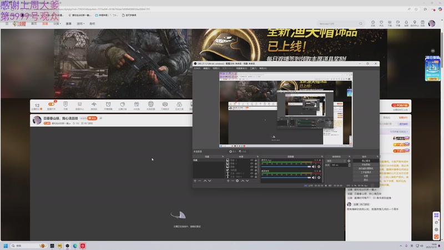The image size is (444, 250).
Task: Open desktop audio channel settings gear
Action: tap(319, 177)
